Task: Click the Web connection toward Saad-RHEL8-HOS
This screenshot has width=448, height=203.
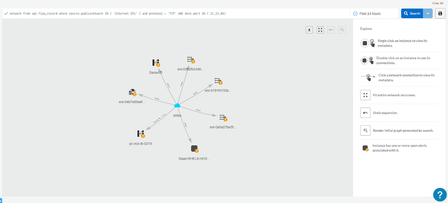Action: [x=185, y=125]
